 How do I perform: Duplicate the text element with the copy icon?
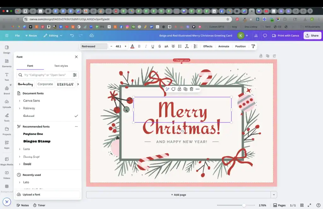pos(185,89)
